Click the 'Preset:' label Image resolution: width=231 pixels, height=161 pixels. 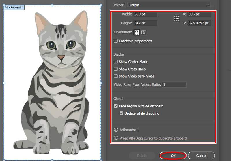click(x=119, y=5)
